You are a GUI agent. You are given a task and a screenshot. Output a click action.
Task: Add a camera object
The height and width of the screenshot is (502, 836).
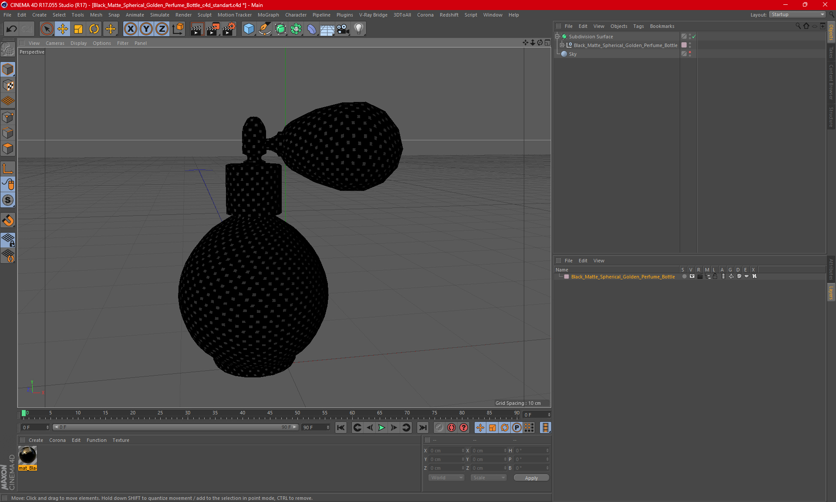coord(343,29)
